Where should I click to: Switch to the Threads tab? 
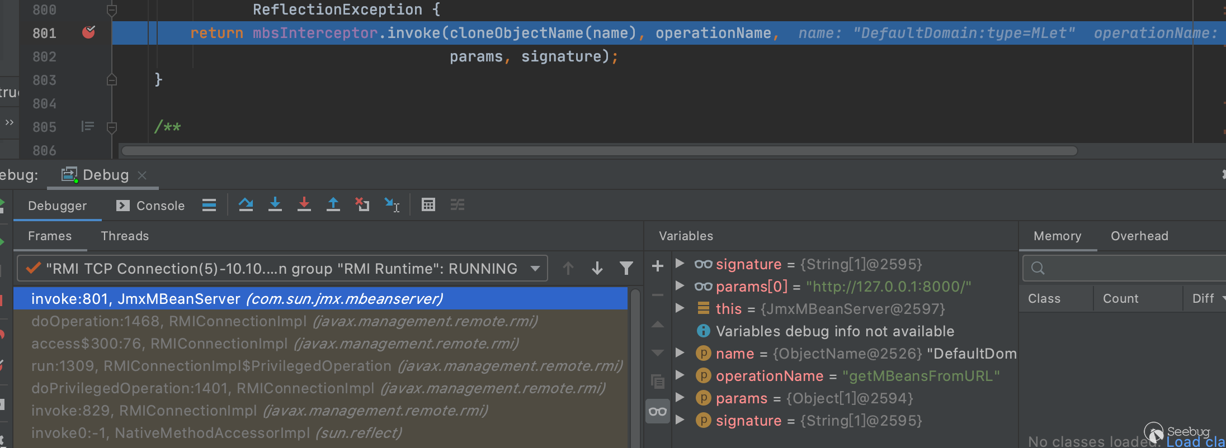click(125, 236)
